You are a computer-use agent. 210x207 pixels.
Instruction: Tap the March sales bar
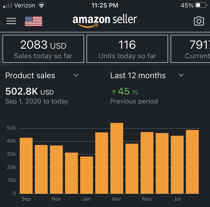coord(117,158)
